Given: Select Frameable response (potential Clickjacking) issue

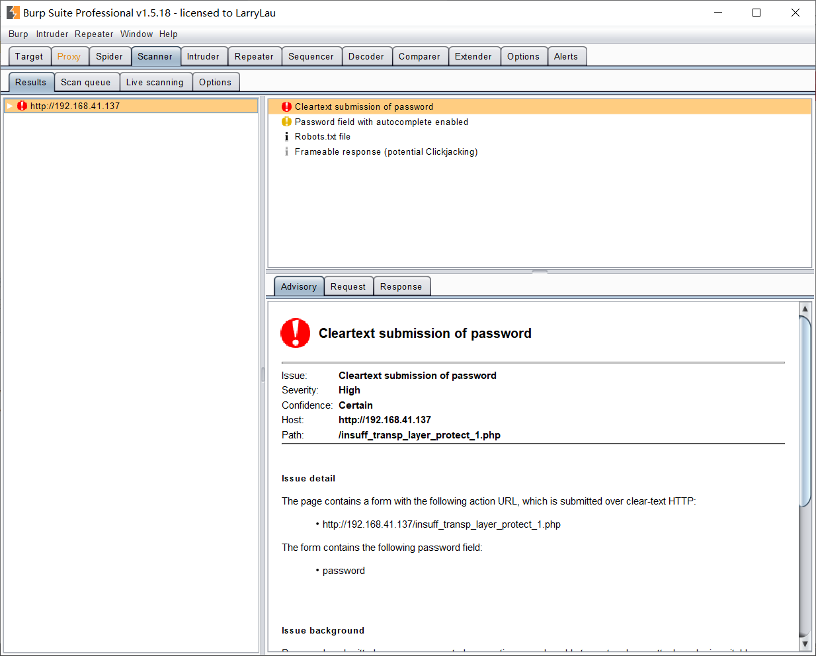Looking at the screenshot, I should click(x=540, y=152).
